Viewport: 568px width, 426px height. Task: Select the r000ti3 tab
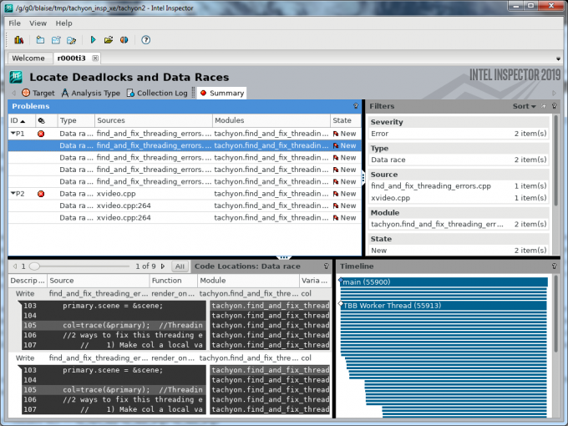(x=71, y=58)
